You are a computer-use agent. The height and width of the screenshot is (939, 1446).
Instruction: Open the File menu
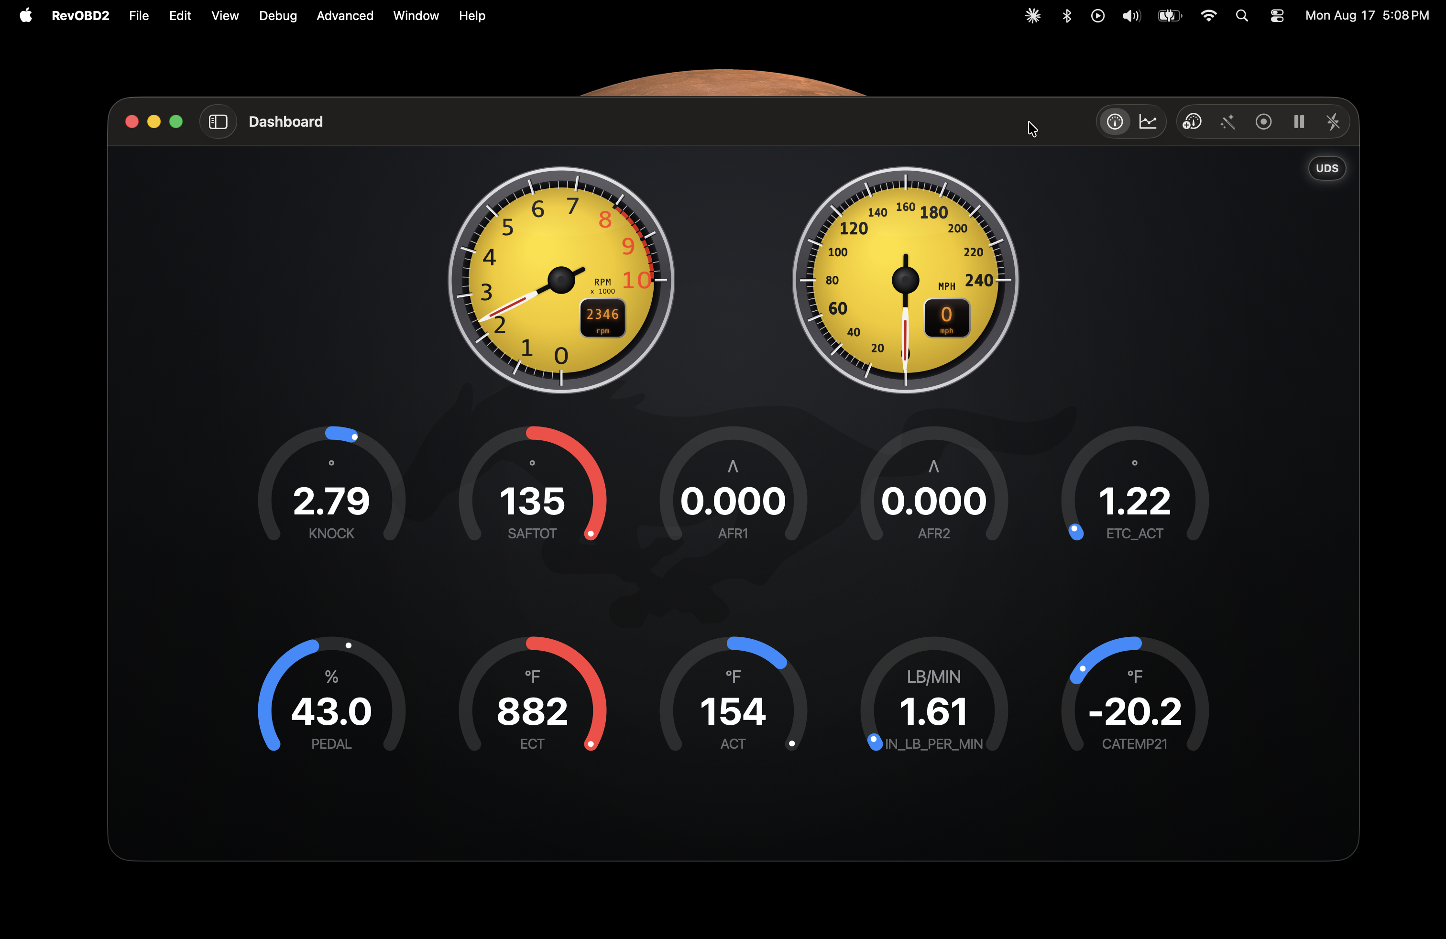[139, 16]
